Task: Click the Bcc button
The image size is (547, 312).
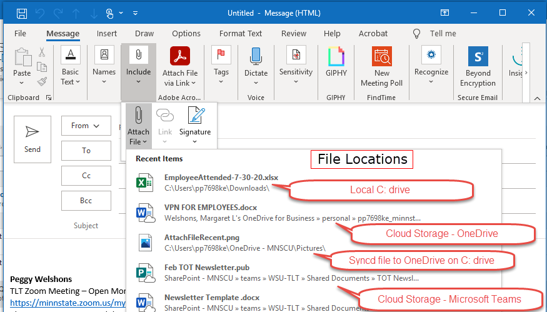Action: tap(86, 201)
